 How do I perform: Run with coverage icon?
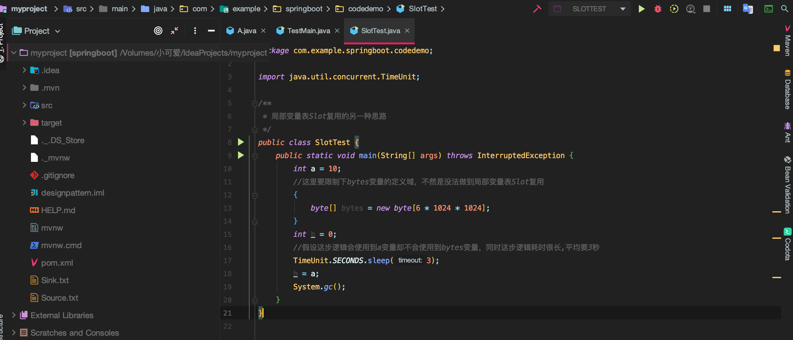coord(674,9)
